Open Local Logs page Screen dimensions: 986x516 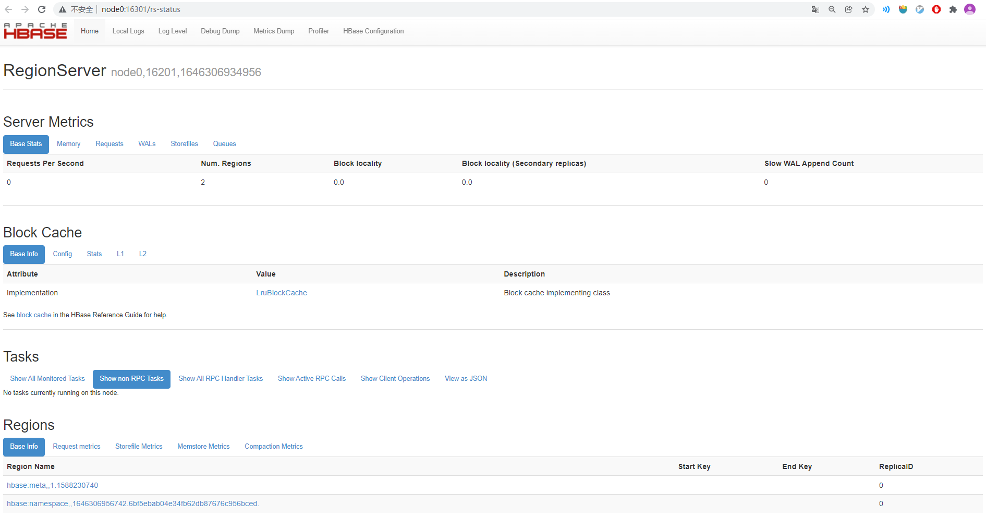[x=128, y=31]
